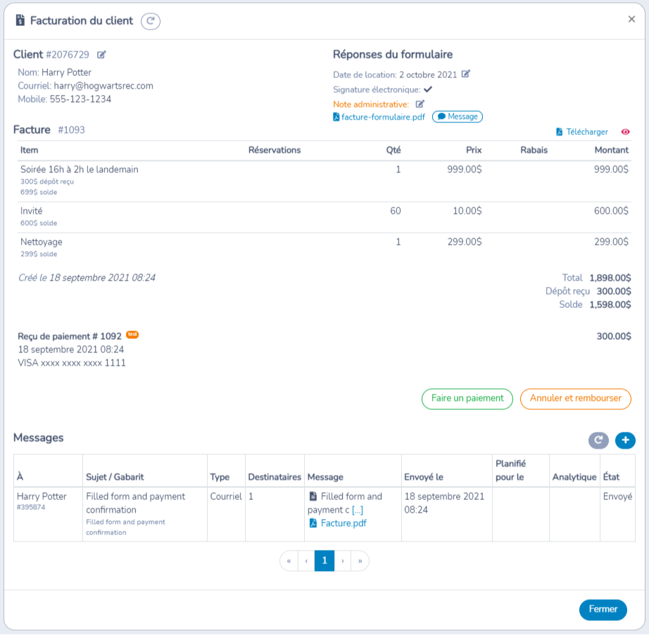649x635 pixels.
Task: Toggle invoice visibility eye icon
Action: [x=625, y=132]
